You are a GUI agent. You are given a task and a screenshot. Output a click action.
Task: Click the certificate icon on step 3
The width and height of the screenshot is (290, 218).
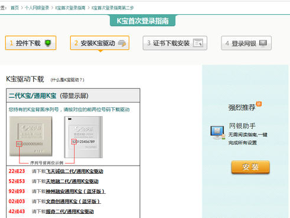coord(198,43)
